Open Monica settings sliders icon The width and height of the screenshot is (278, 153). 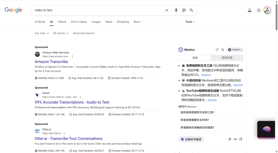point(223,50)
